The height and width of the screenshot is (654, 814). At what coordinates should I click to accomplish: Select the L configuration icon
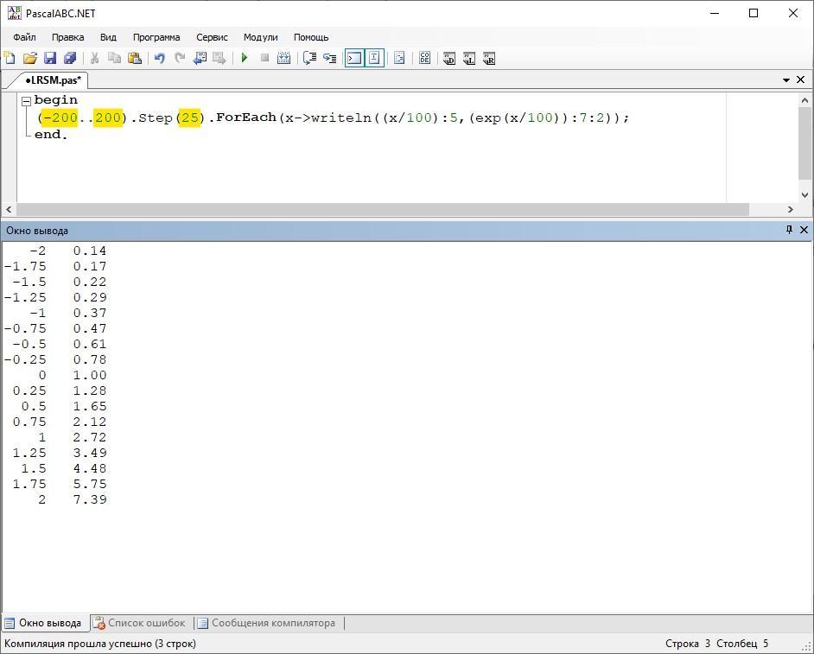click(469, 58)
